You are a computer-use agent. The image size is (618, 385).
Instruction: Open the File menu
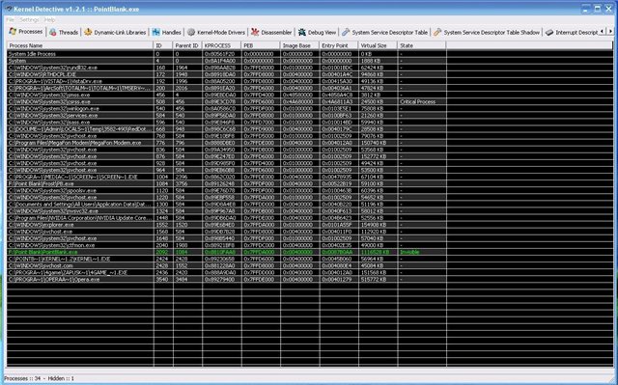pos(11,19)
